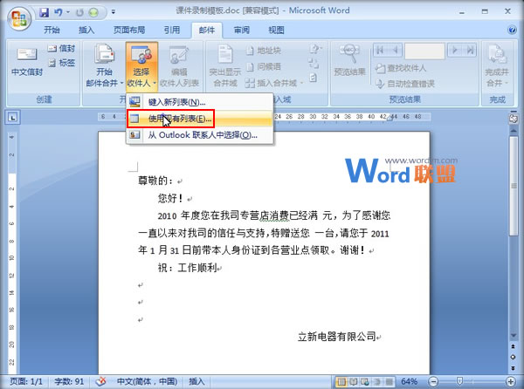Click the next page browse button
The image size is (524, 389).
click(514, 368)
